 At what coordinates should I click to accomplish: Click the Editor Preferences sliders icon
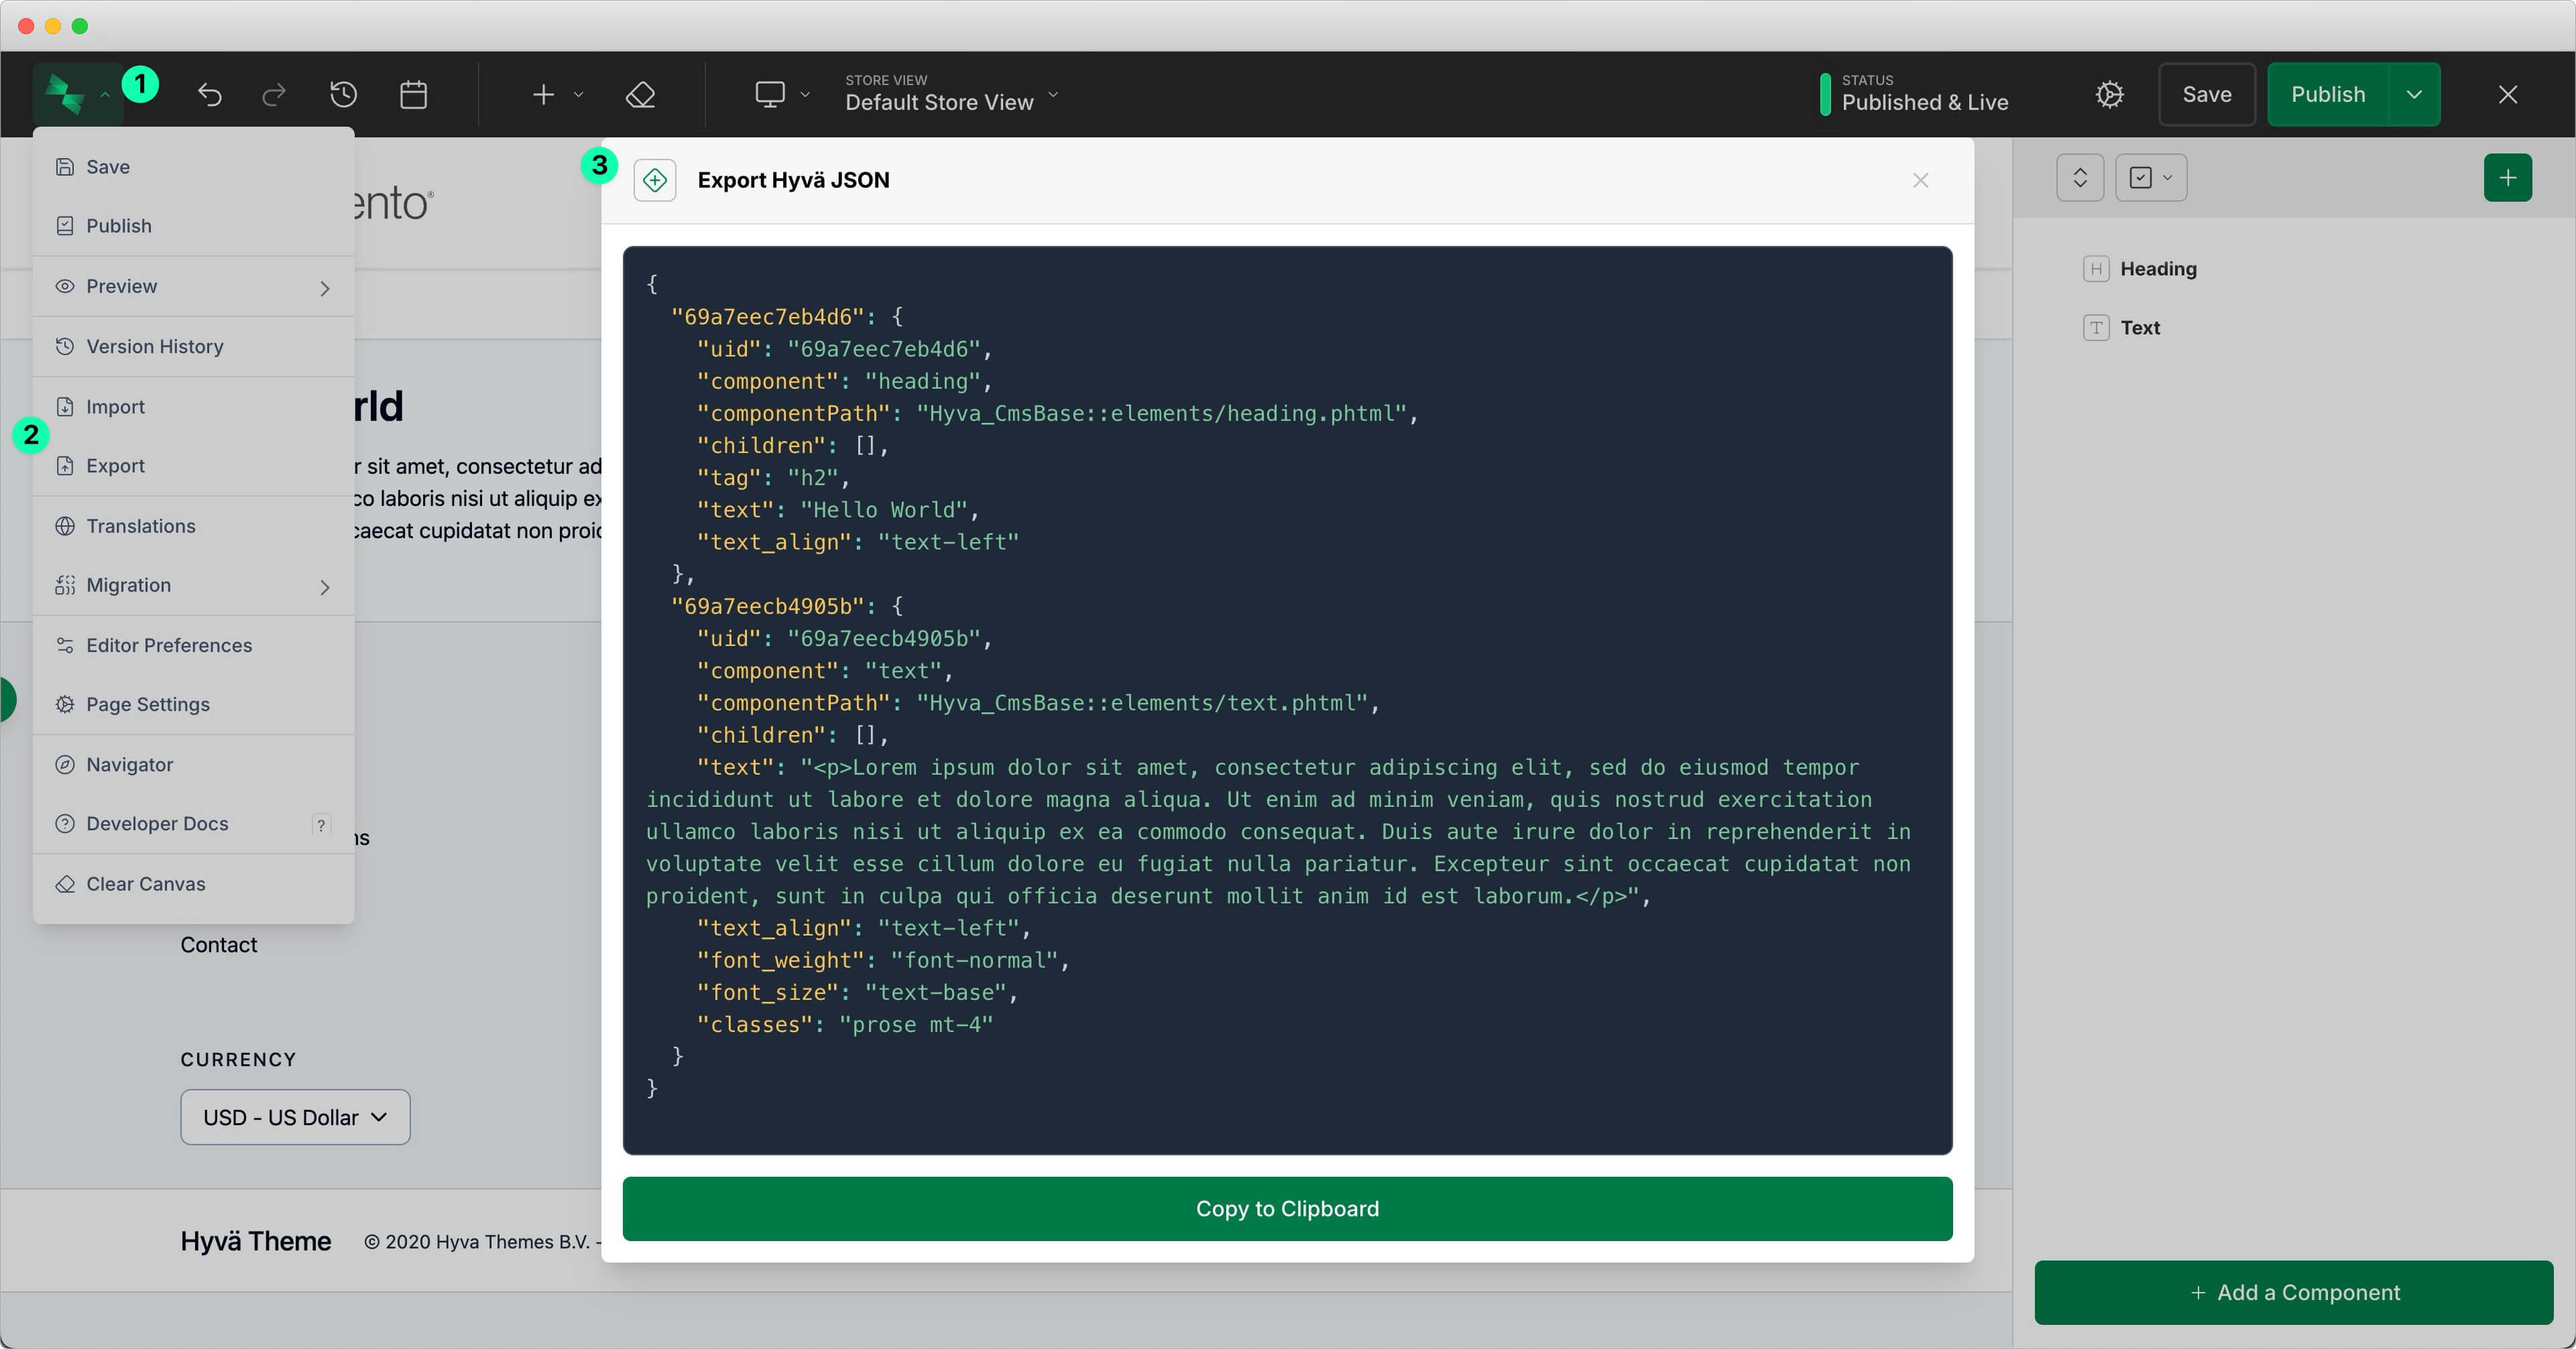tap(65, 645)
